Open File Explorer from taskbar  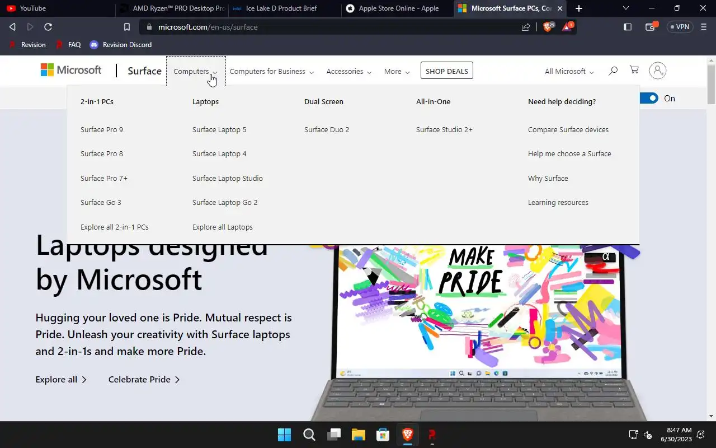359,435
